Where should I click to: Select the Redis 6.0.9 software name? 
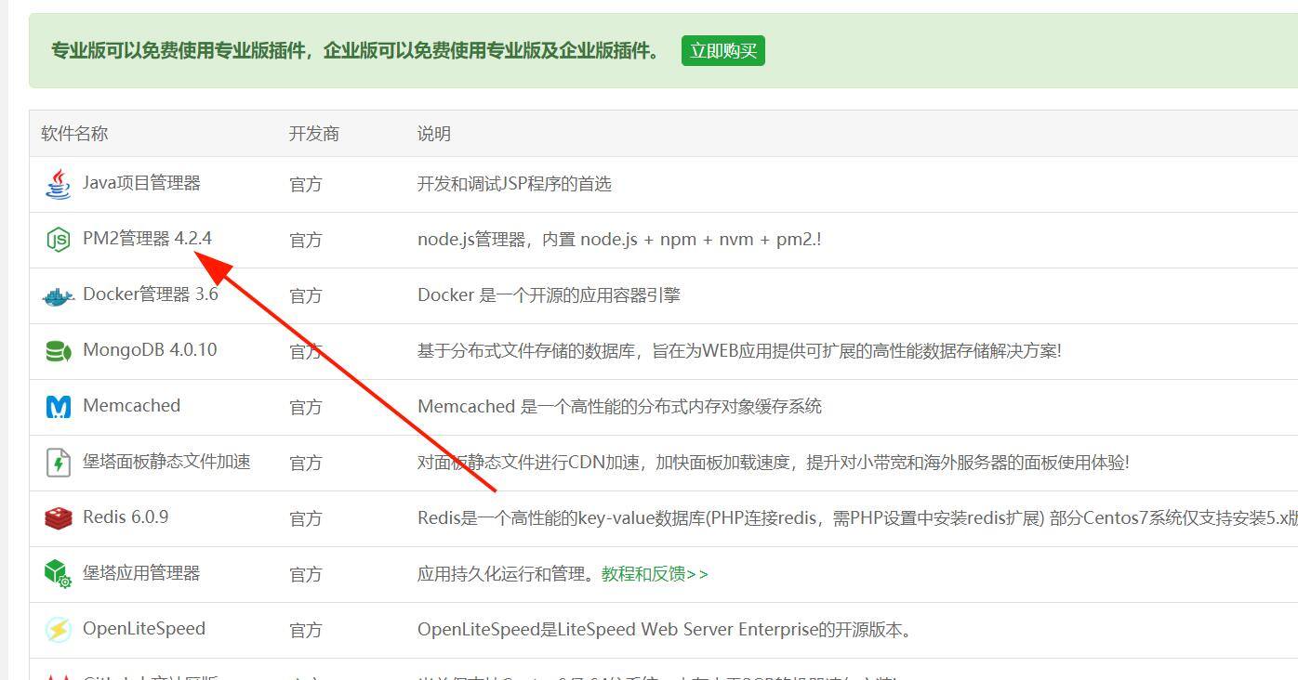coord(126,517)
